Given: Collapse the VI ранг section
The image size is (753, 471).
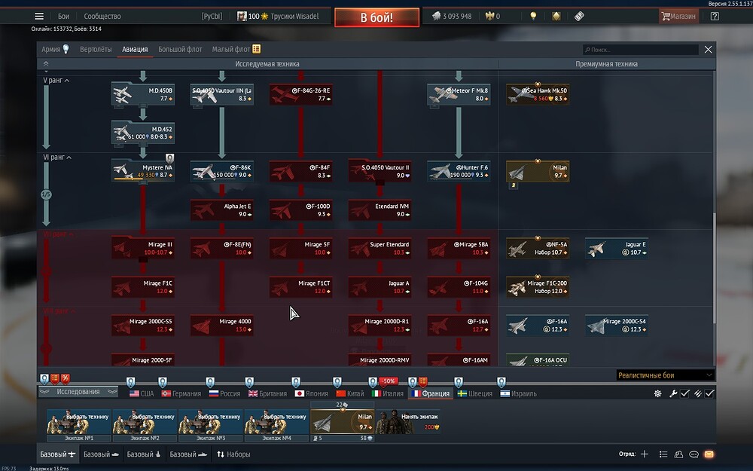Looking at the screenshot, I should tap(57, 158).
